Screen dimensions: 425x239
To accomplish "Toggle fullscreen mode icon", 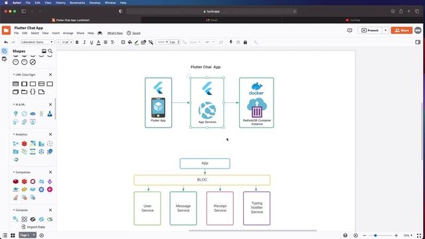I will (x=419, y=236).
